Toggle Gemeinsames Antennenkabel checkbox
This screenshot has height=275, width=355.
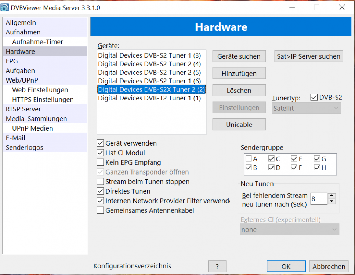100,210
